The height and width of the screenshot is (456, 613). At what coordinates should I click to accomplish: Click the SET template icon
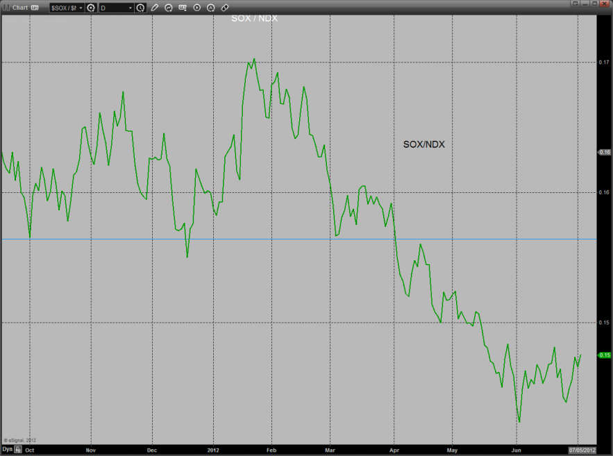coord(183,8)
